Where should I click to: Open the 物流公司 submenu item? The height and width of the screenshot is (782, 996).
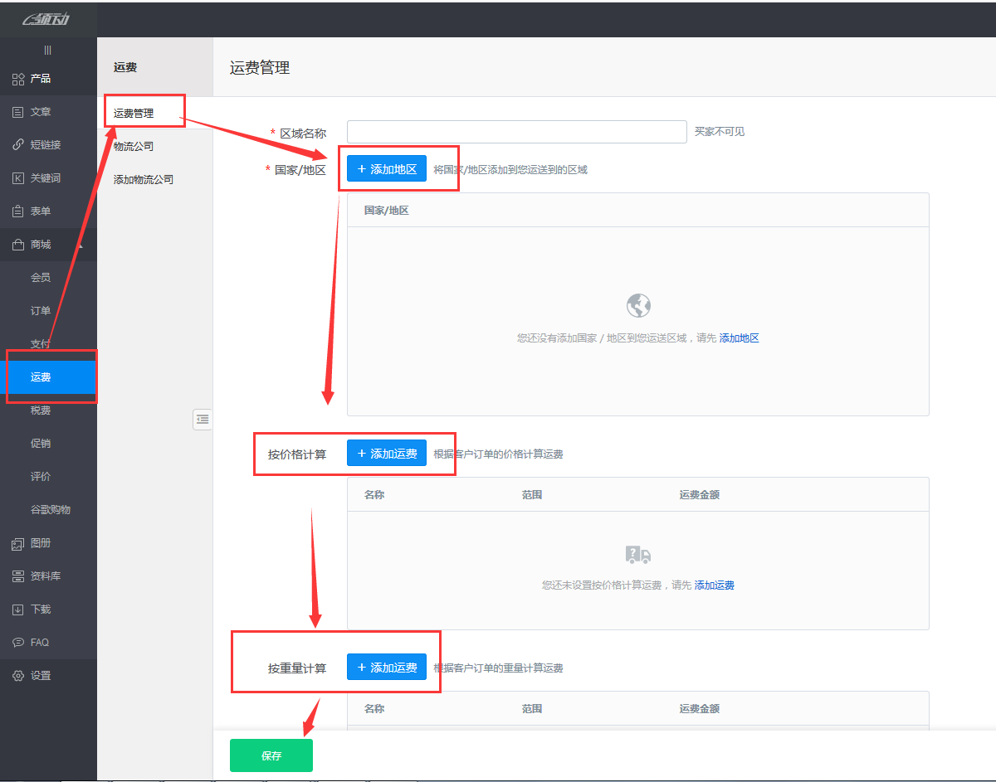134,147
